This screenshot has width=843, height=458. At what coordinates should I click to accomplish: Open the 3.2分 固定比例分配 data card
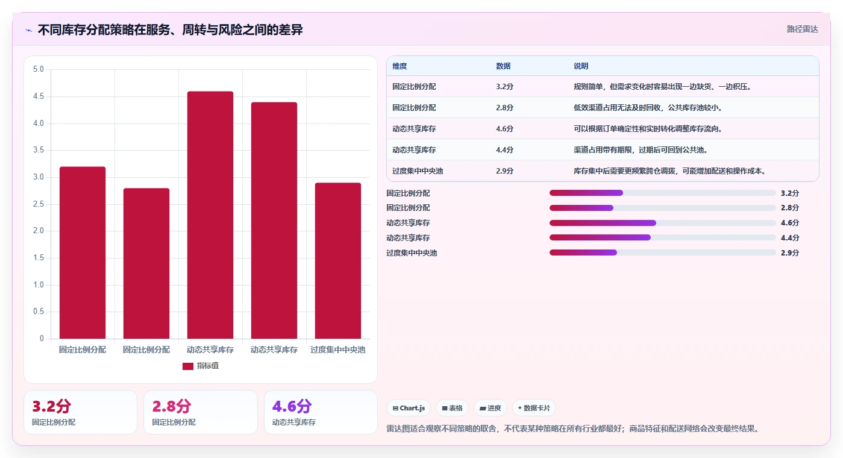point(80,412)
